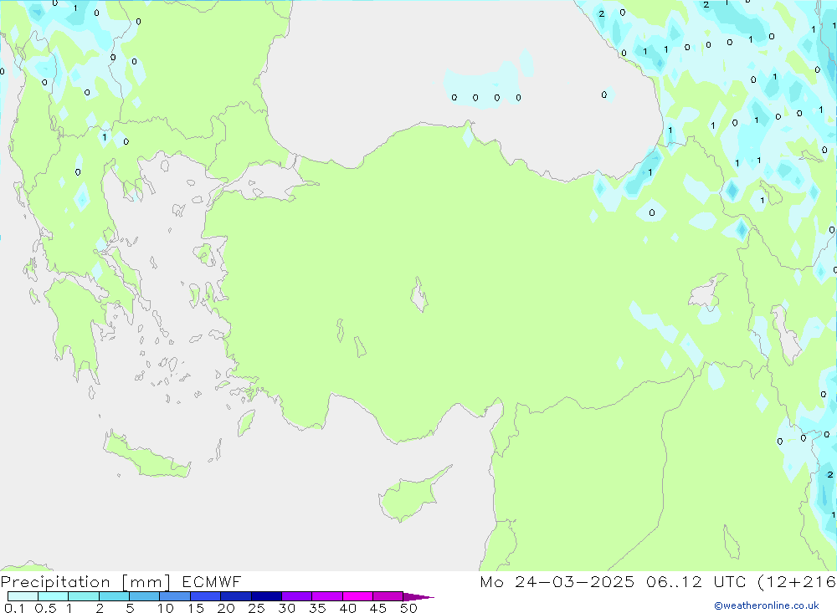Choose the 20–25 mm dark blue swatch
The height and width of the screenshot is (613, 837).
tap(236, 596)
